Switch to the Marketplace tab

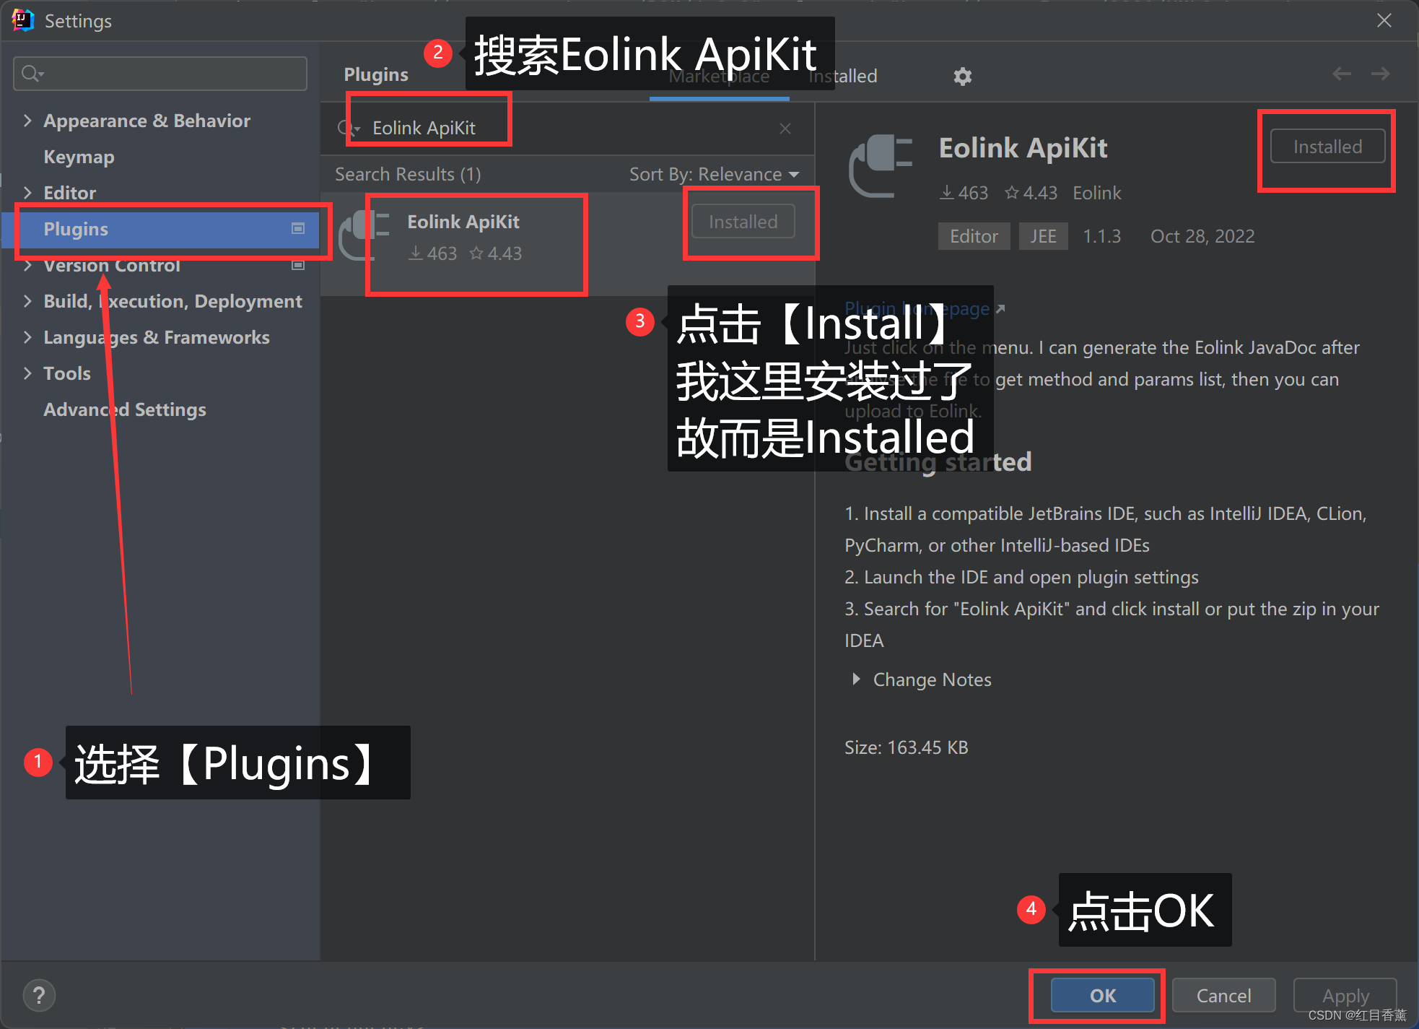pos(719,76)
